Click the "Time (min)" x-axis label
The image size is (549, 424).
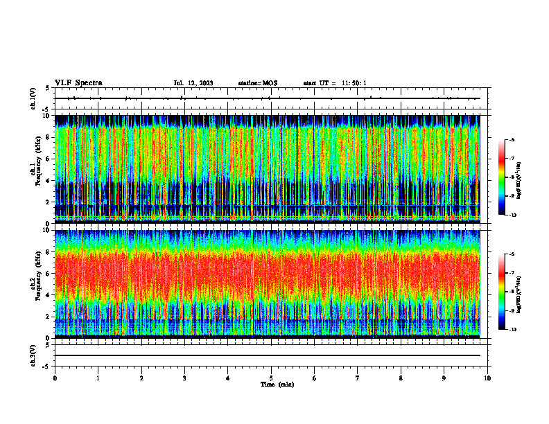[x=277, y=385]
